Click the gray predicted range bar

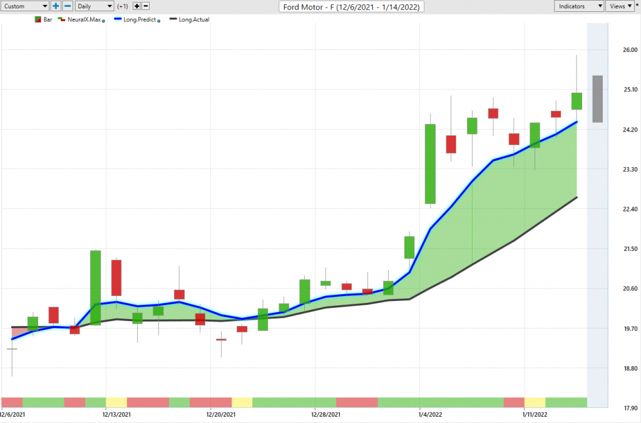click(598, 99)
